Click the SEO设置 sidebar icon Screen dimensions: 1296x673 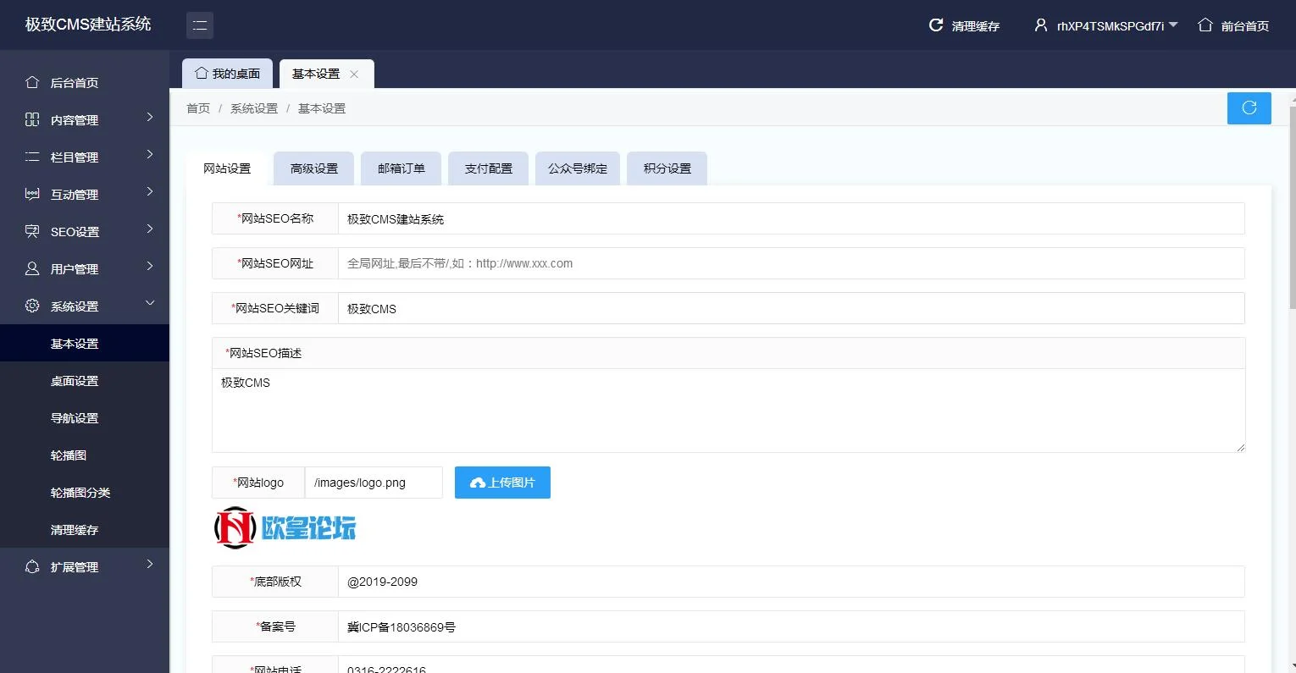click(x=32, y=231)
